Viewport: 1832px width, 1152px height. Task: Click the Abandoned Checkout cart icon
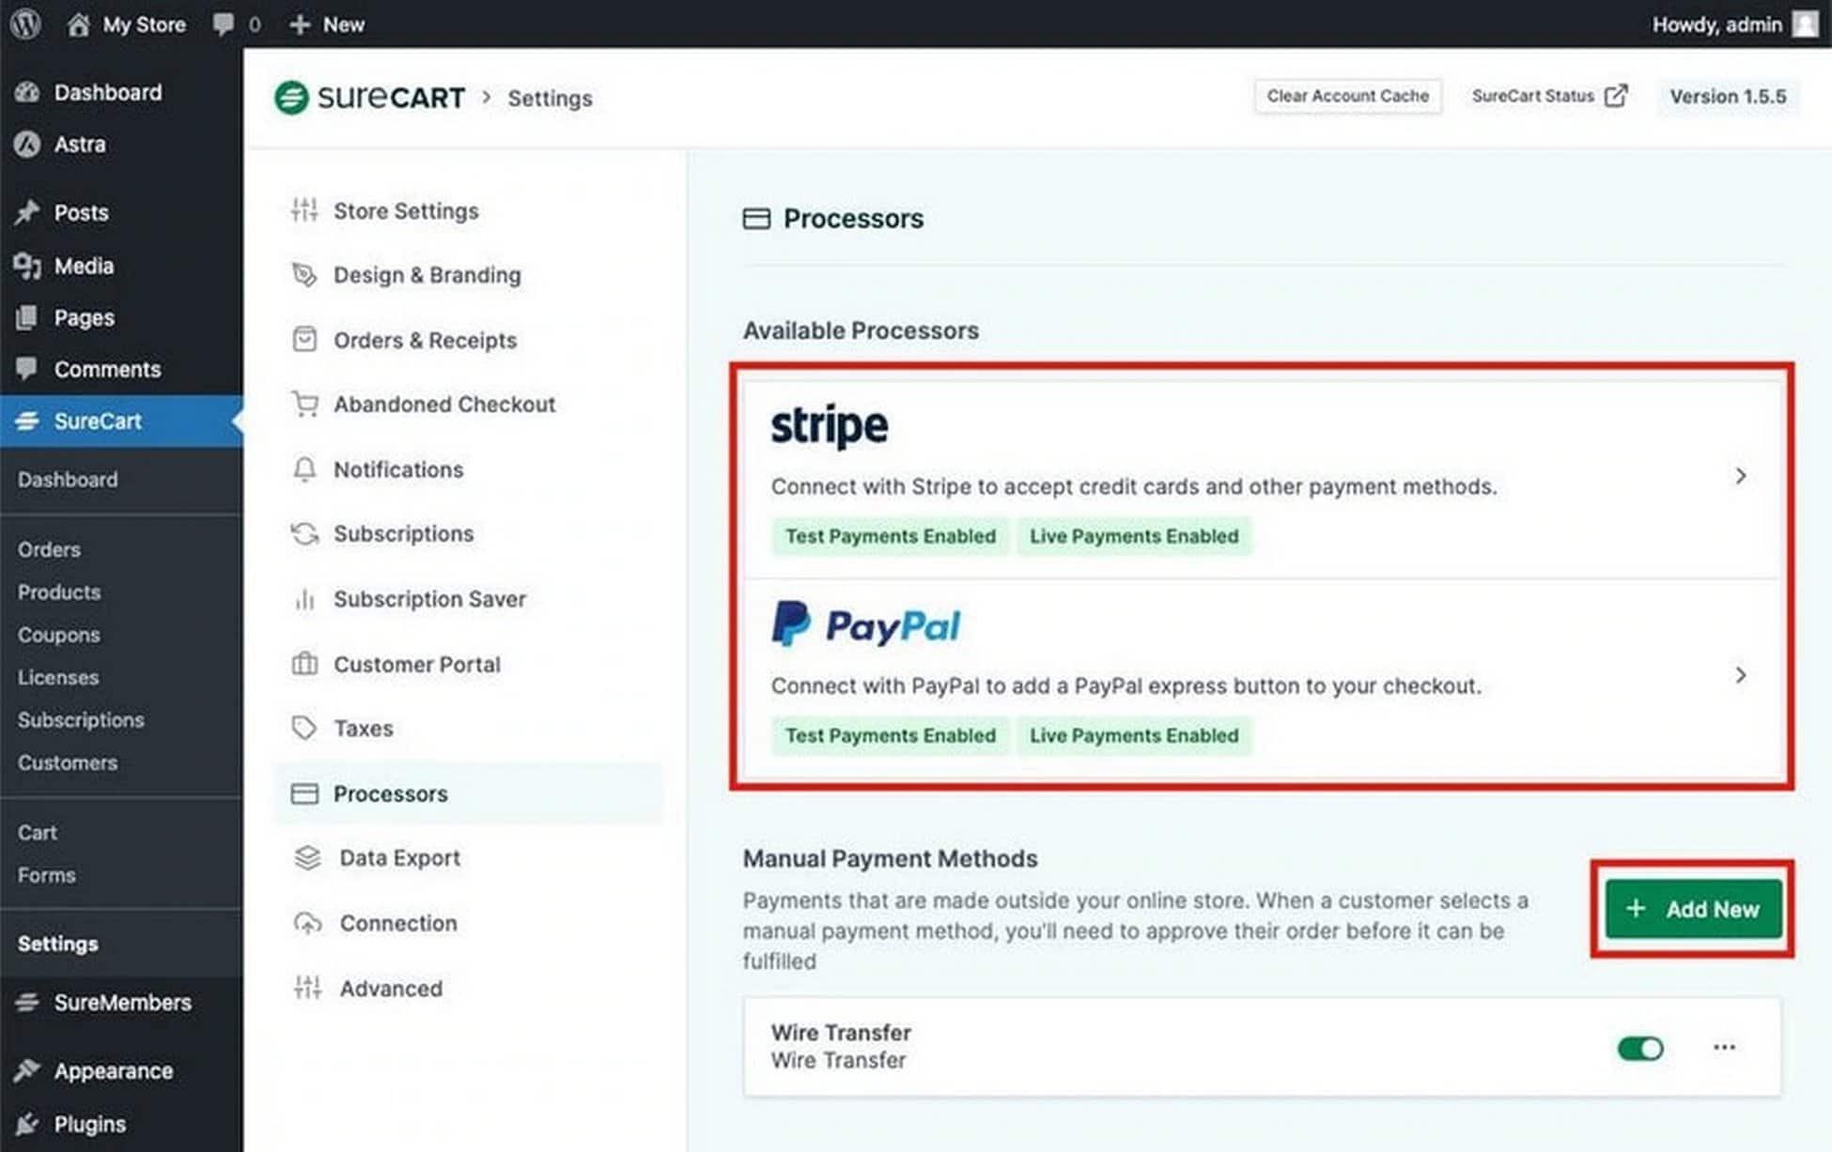(304, 404)
